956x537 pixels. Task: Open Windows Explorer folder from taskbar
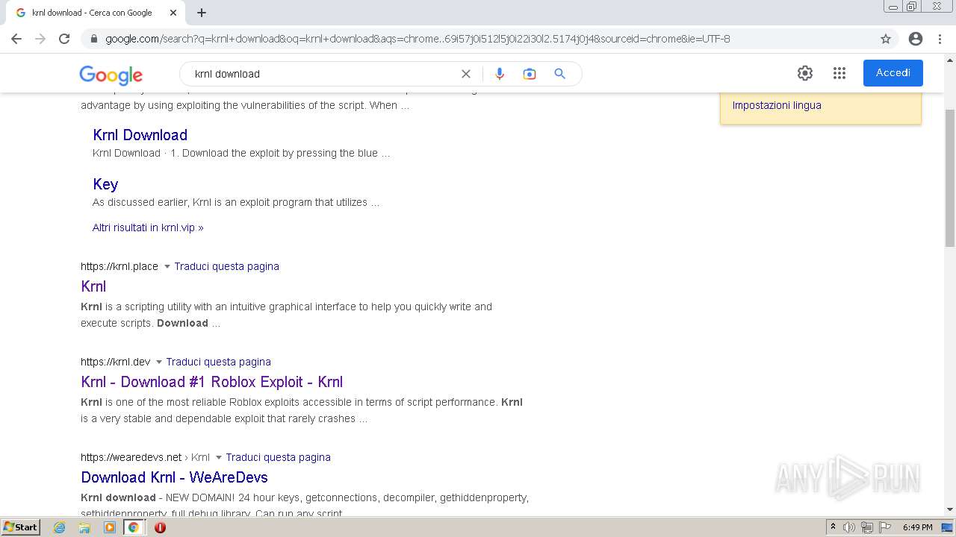[84, 527]
